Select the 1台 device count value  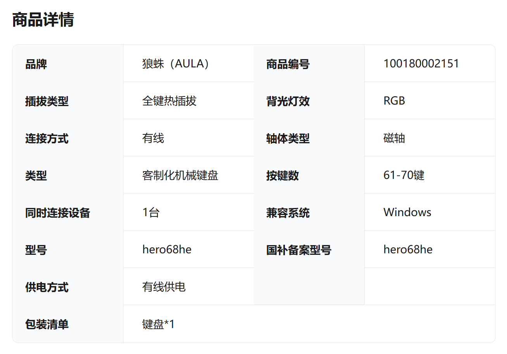coord(151,212)
